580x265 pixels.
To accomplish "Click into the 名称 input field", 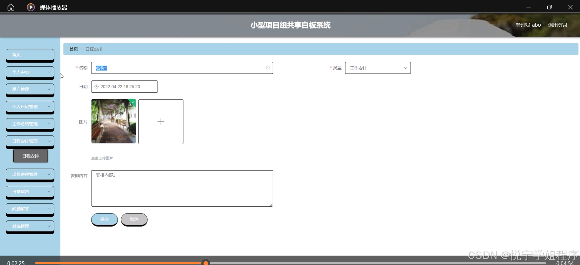I will tap(182, 68).
